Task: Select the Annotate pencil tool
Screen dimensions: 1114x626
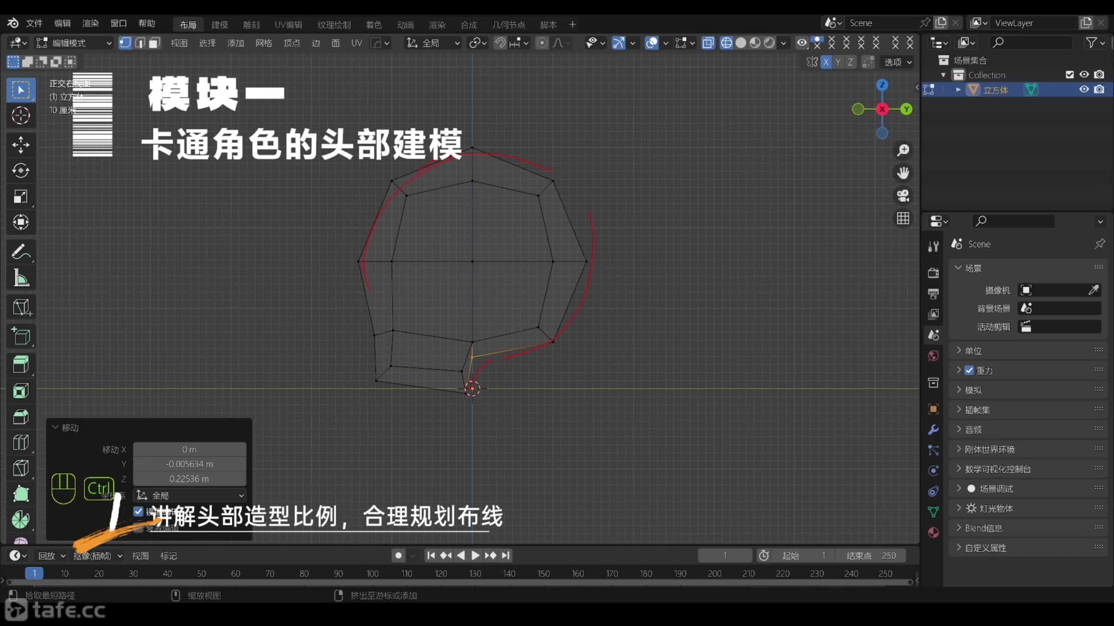Action: [21, 252]
